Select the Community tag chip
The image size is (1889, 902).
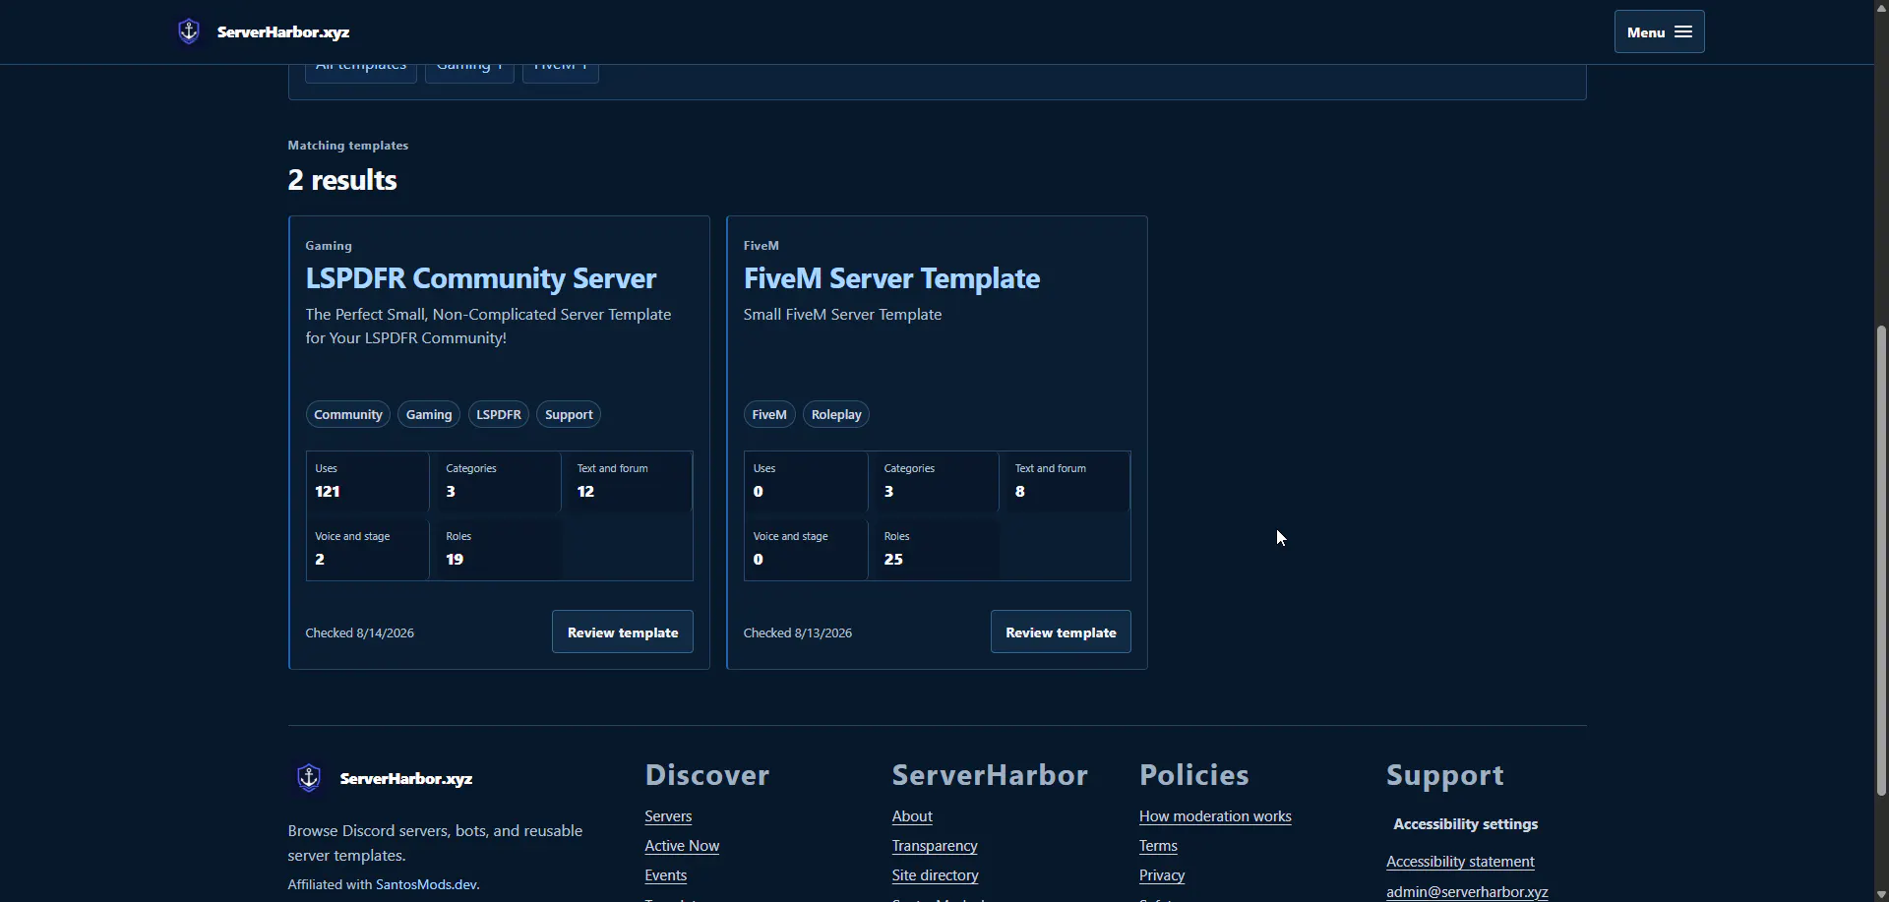(x=348, y=415)
